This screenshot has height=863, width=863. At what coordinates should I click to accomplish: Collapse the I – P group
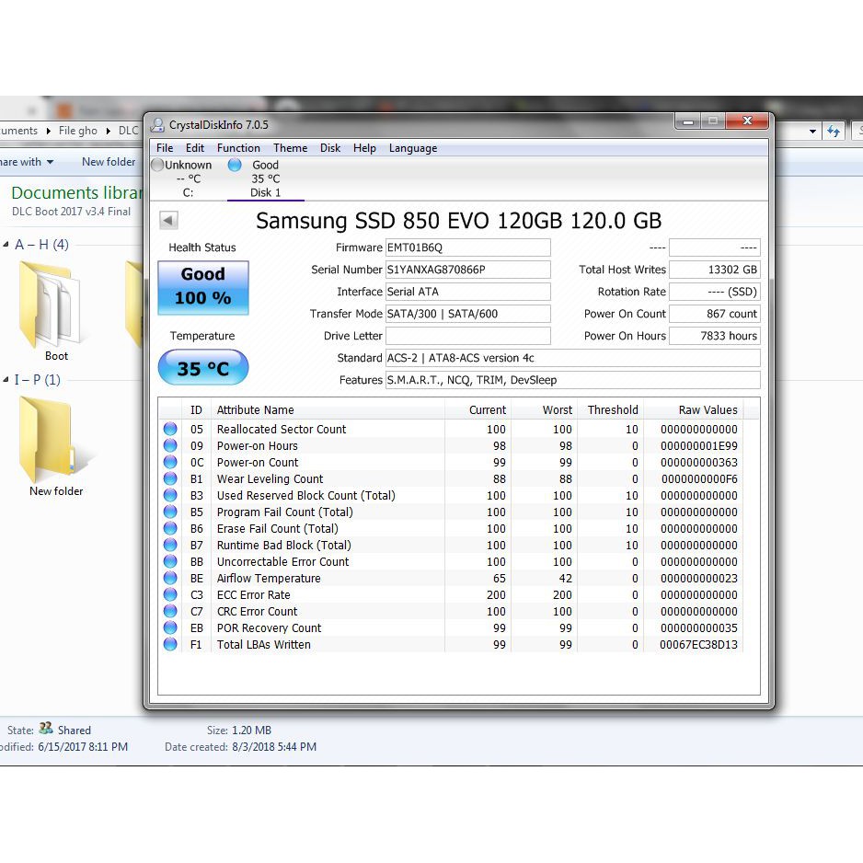pos(6,380)
